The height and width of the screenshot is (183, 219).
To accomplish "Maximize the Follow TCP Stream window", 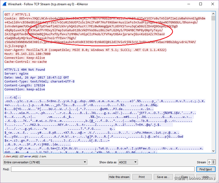I will coord(201,4).
